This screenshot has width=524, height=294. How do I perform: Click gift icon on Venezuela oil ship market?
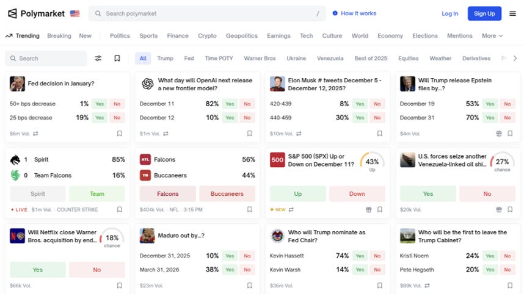[498, 210]
